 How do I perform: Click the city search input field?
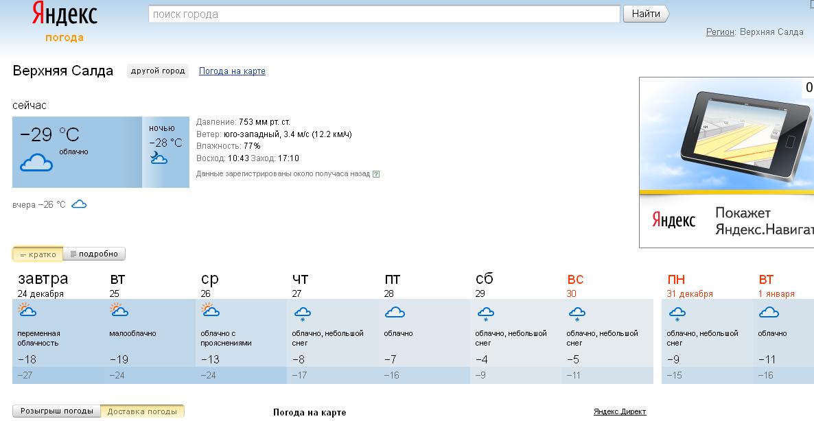click(384, 14)
